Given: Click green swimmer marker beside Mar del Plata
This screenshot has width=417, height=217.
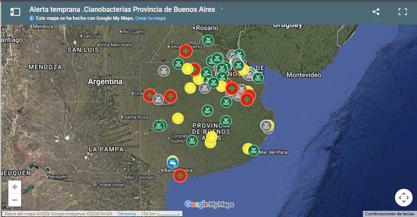Looking at the screenshot, I should coord(254,151).
